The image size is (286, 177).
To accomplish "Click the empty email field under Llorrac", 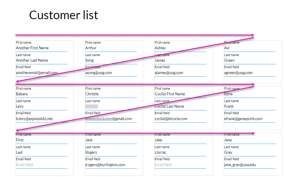I will coord(180,165).
